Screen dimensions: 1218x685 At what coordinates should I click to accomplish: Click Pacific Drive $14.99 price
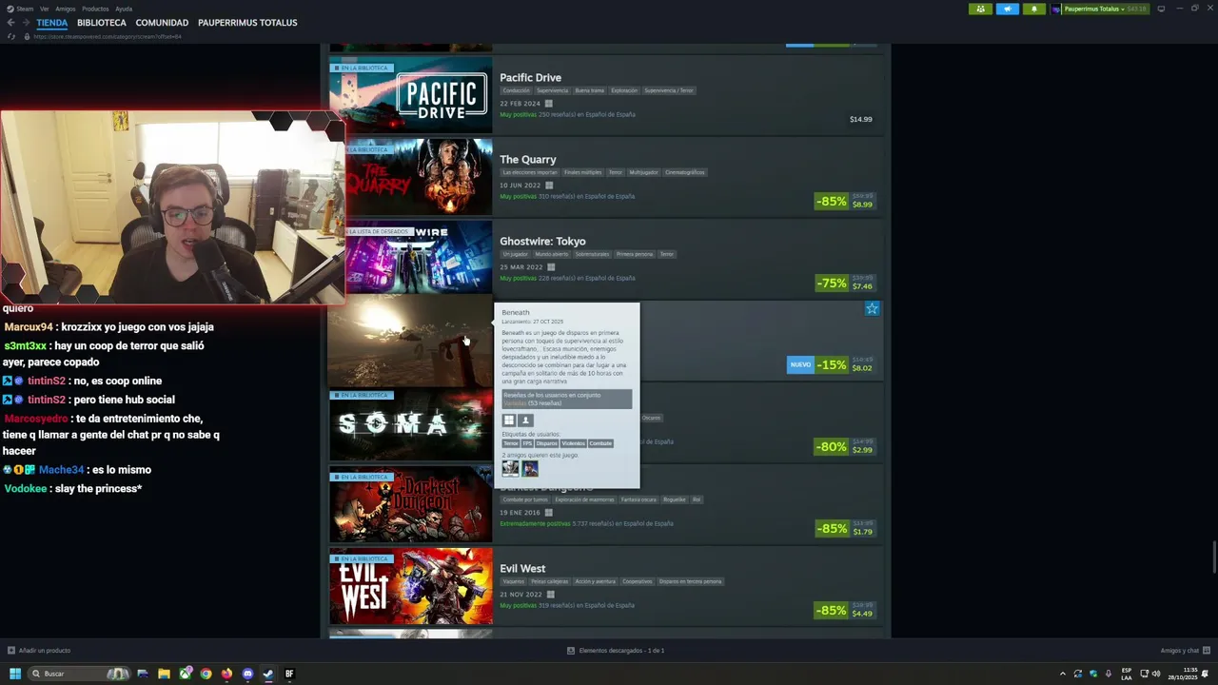point(860,120)
